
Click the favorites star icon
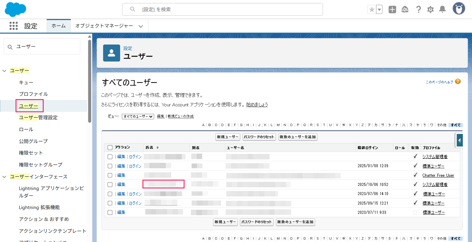click(x=372, y=10)
